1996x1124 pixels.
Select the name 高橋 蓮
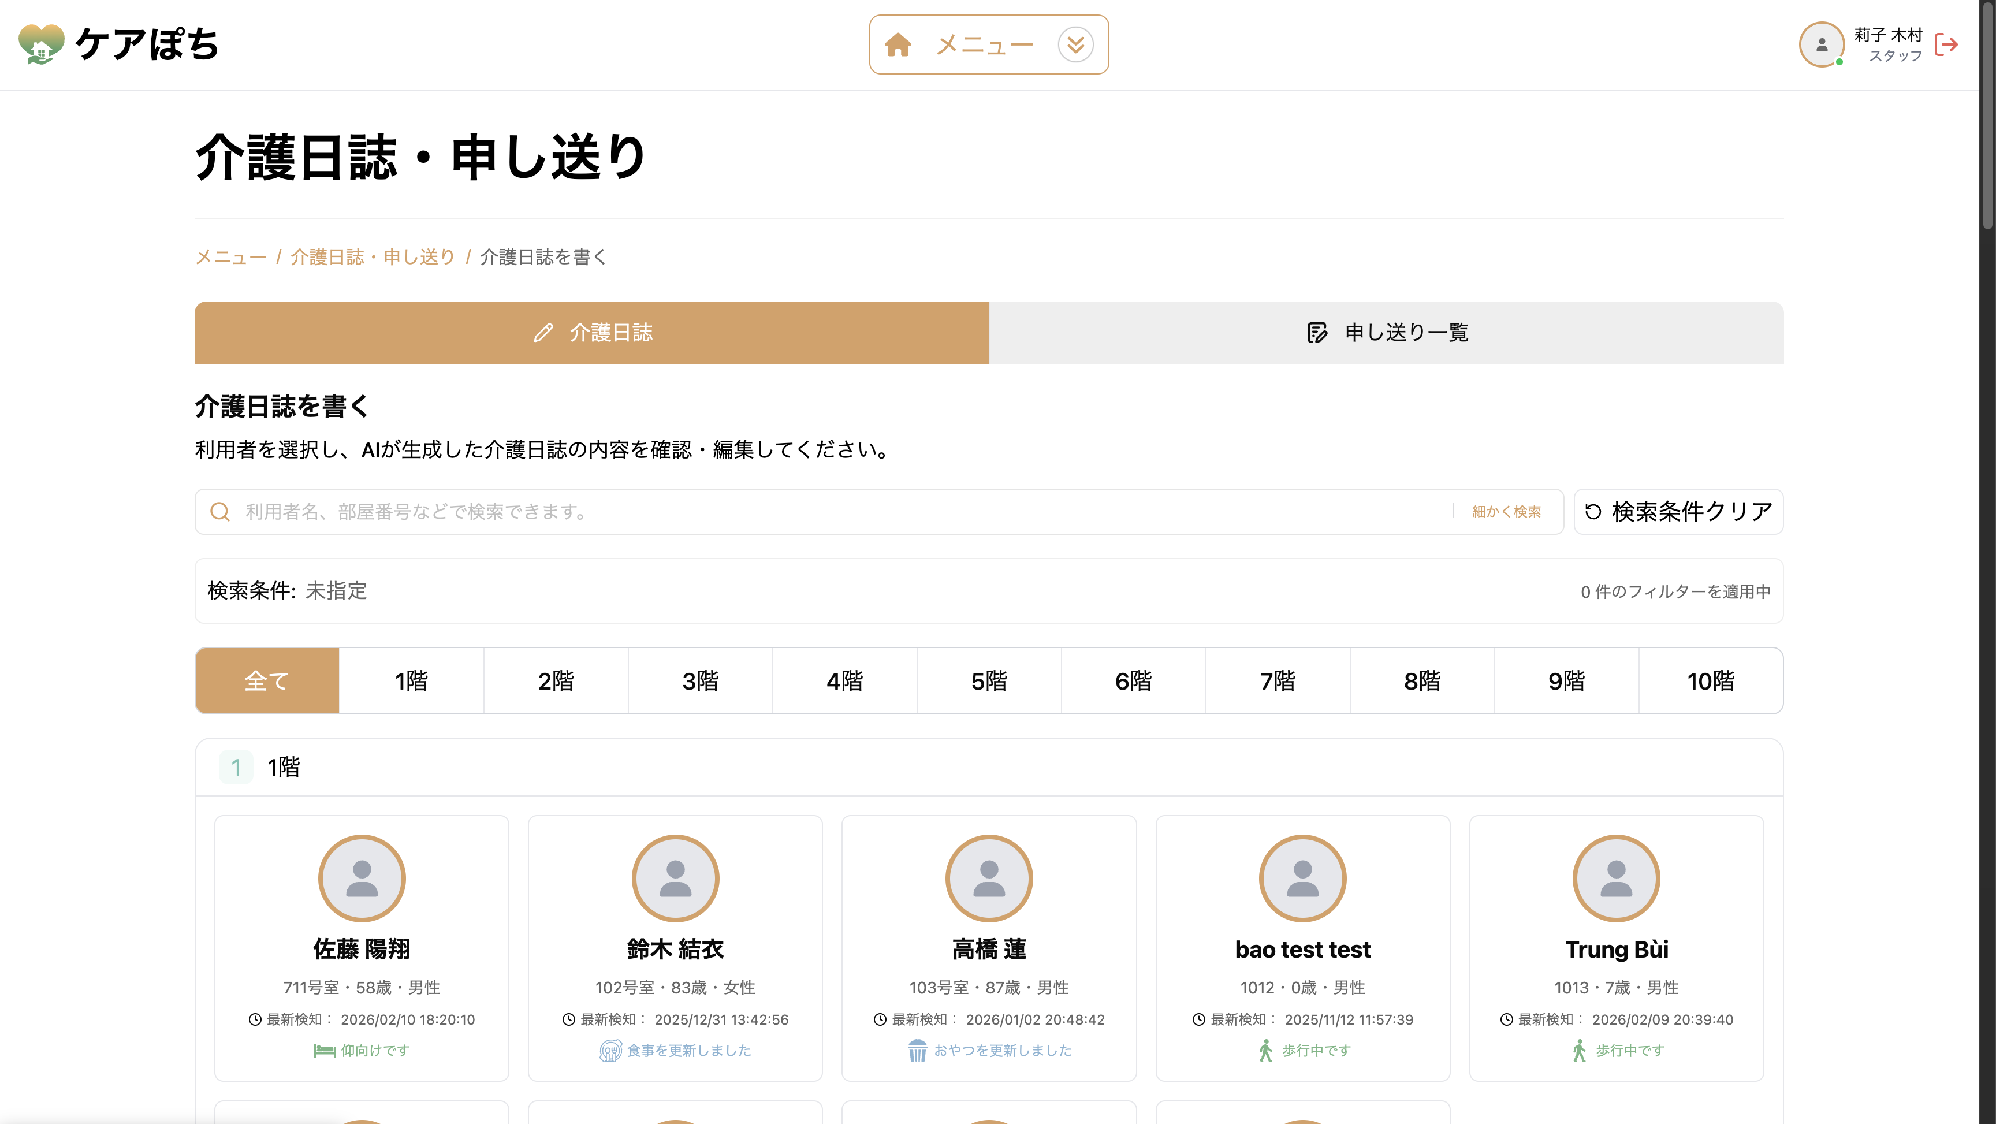(x=989, y=949)
